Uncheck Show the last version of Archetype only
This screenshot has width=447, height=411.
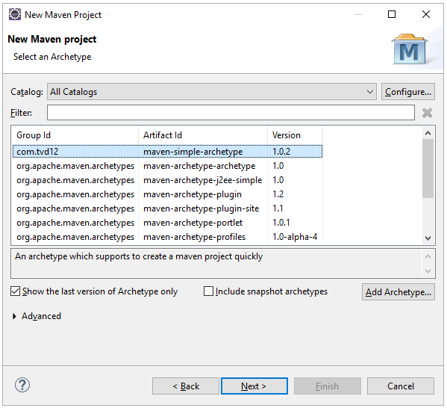point(15,291)
